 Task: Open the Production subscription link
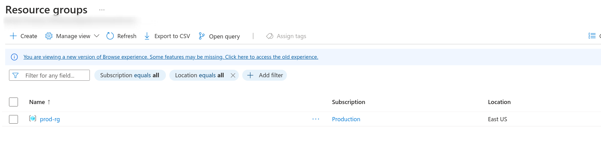pyautogui.click(x=346, y=119)
